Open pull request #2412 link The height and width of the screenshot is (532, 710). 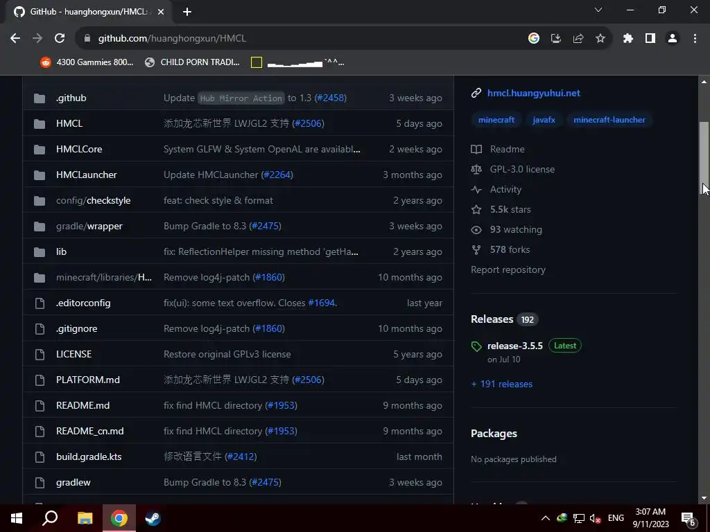241,457
